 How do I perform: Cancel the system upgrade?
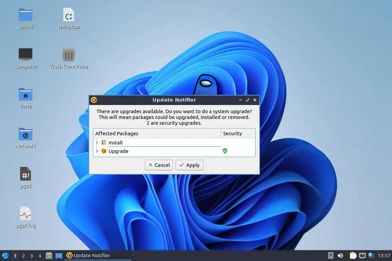tap(159, 165)
